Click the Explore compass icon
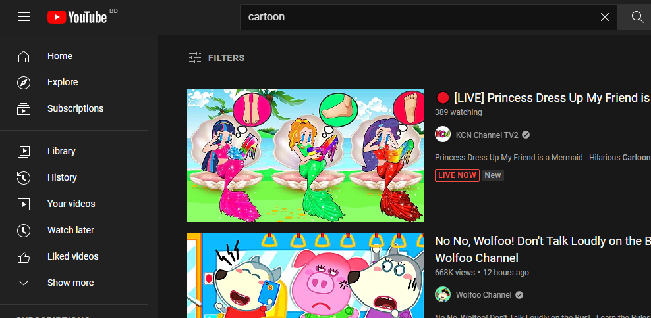The image size is (651, 318). (x=24, y=82)
